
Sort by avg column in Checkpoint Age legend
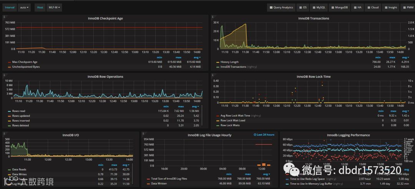(197, 57)
